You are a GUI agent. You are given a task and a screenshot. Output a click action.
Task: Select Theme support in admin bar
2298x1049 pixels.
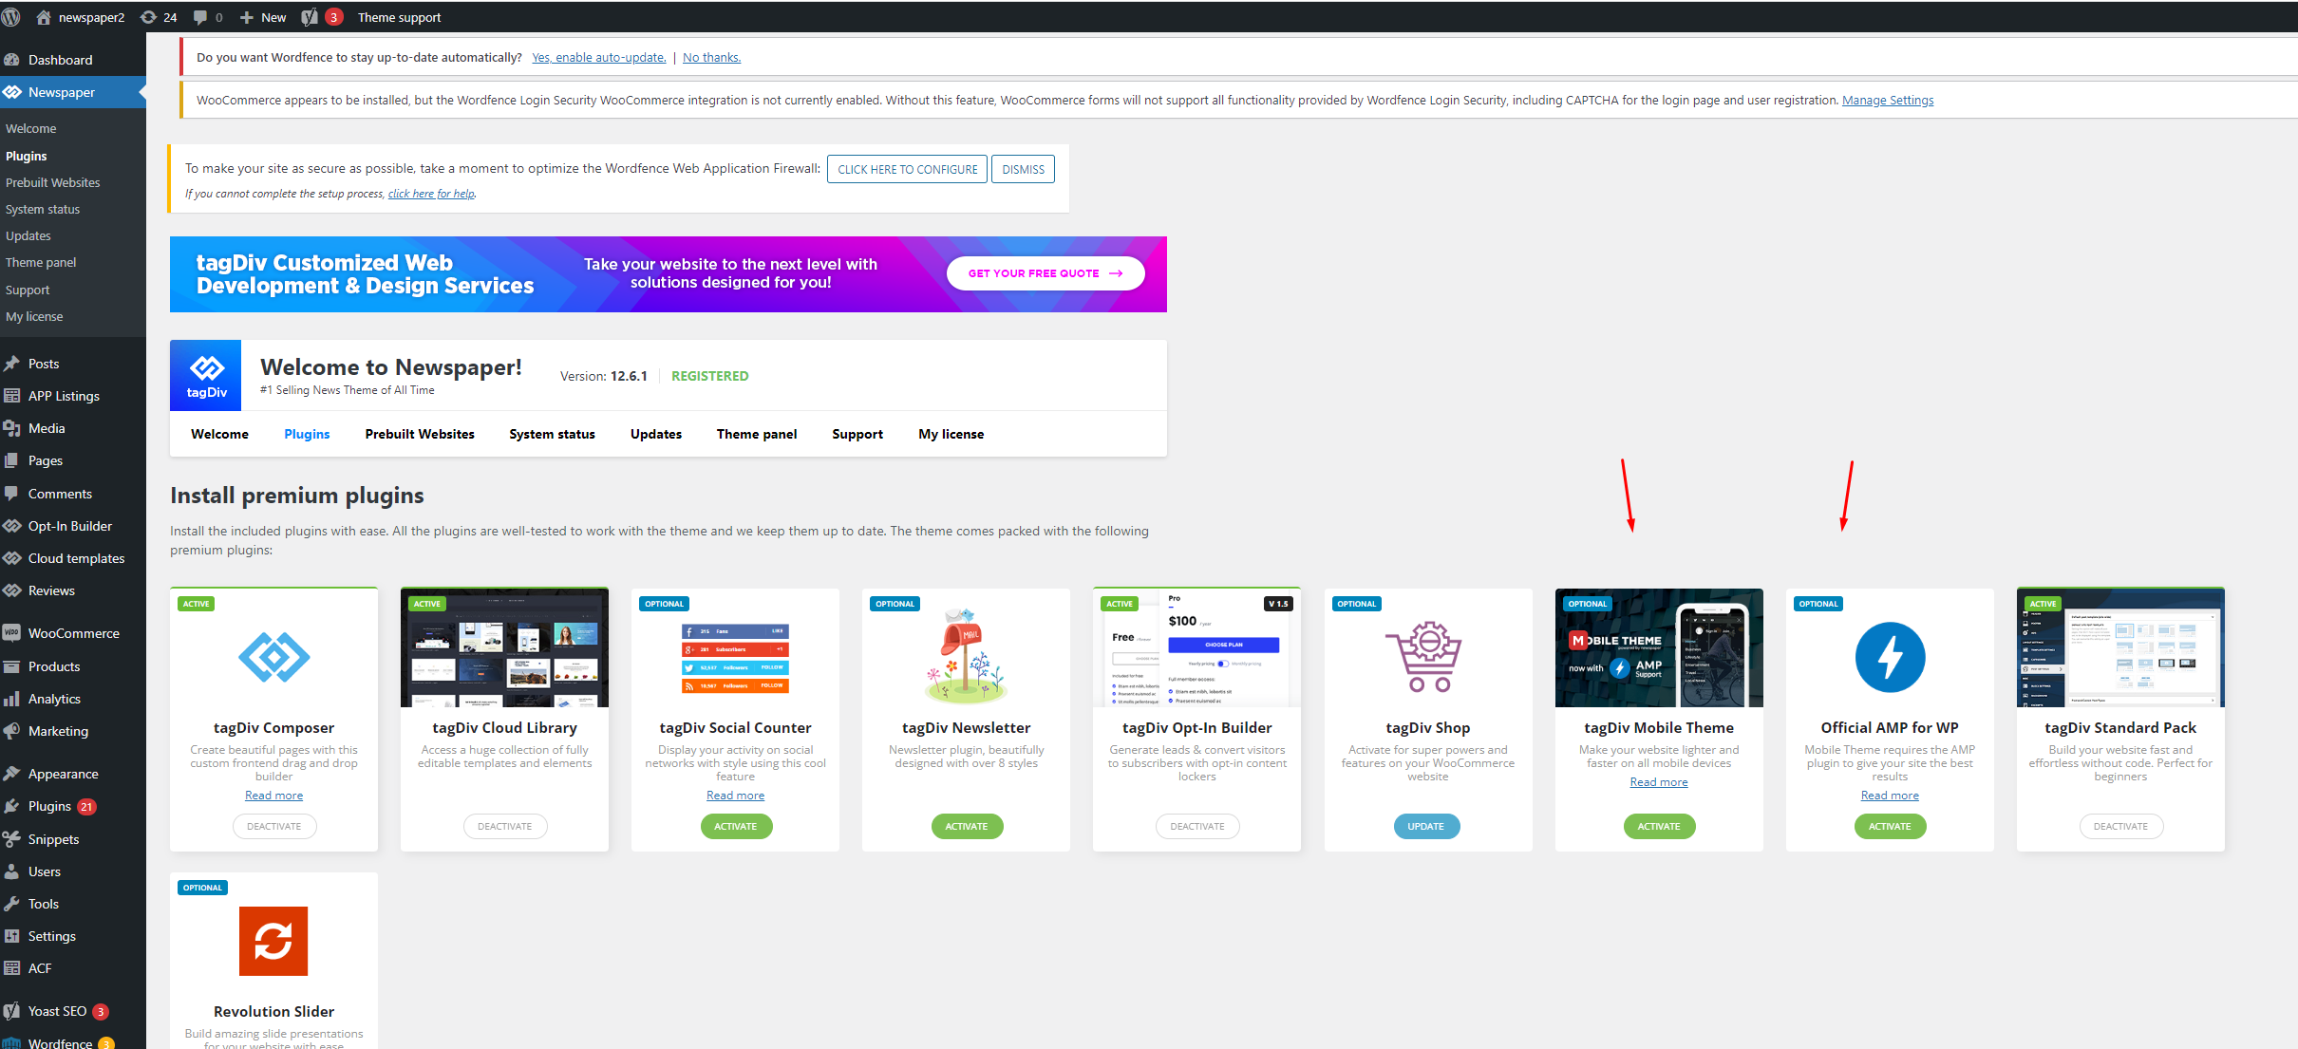[x=399, y=17]
